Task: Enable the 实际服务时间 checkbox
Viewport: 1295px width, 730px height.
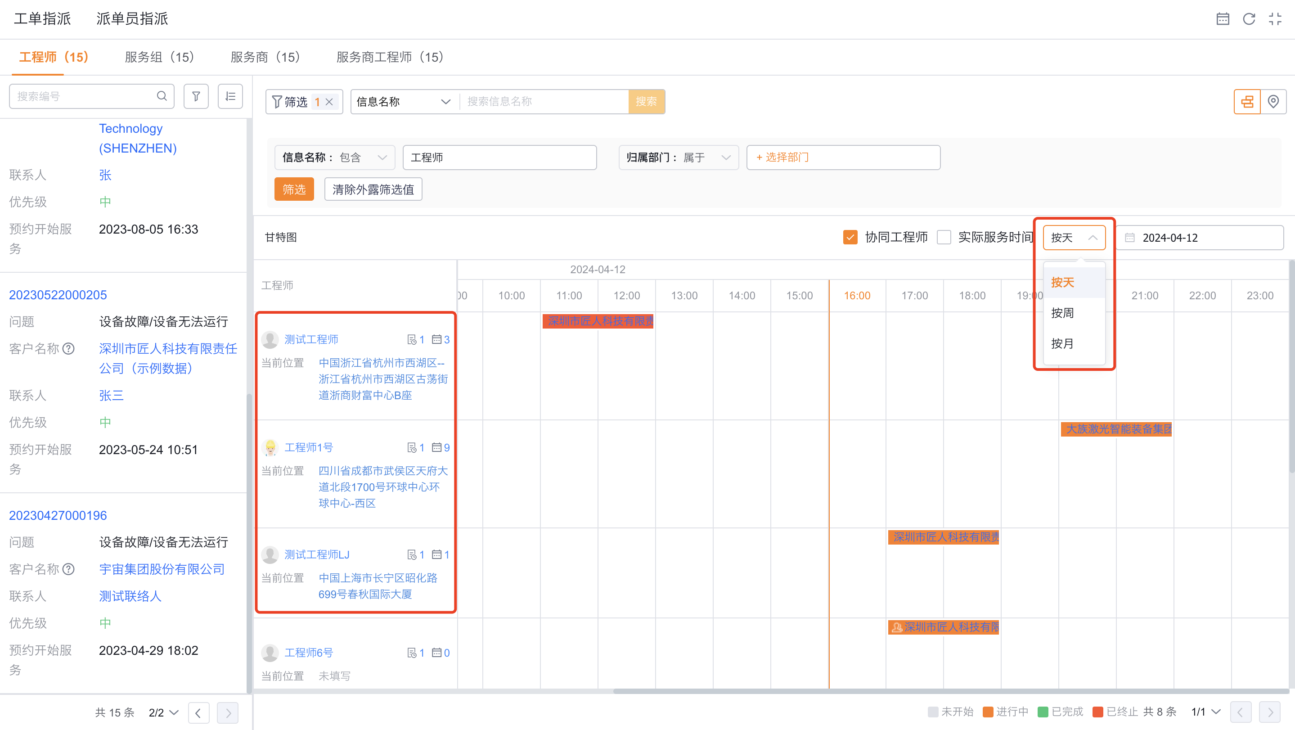Action: tap(944, 237)
